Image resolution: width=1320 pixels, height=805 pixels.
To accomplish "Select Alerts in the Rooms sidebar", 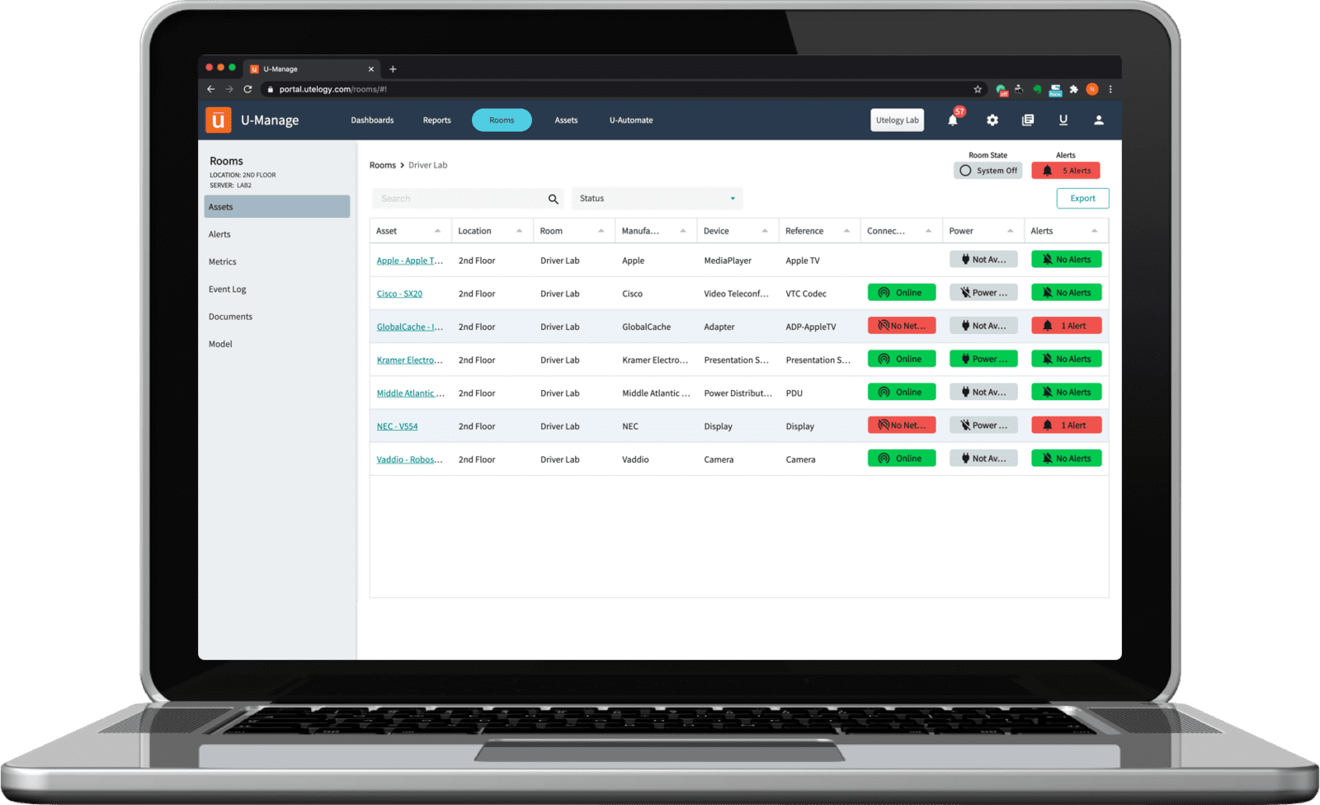I will pyautogui.click(x=219, y=234).
